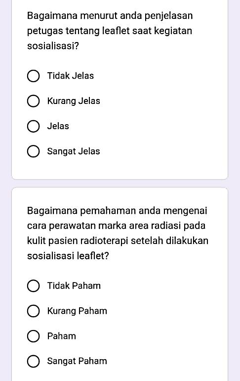This screenshot has width=240, height=381.
Task: Mark the 'Paham' radio circle
Action: (x=33, y=336)
